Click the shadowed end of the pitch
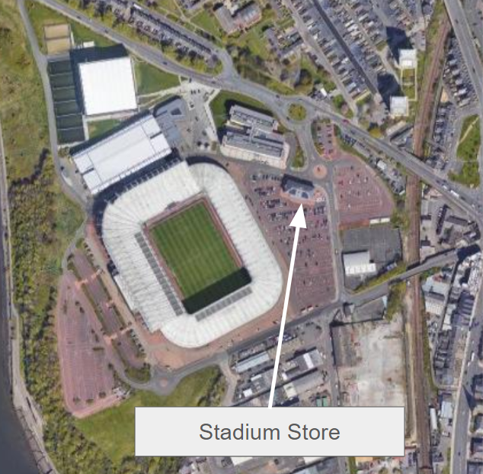483x474 pixels. tap(217, 291)
